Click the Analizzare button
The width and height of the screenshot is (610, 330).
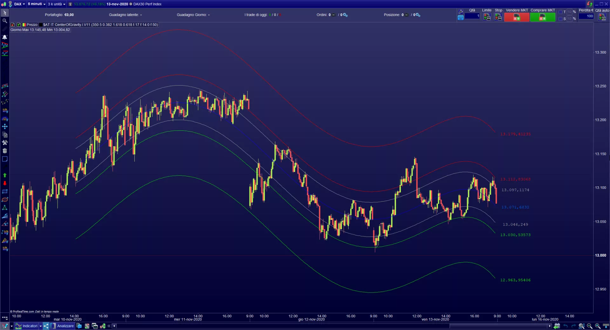tap(62, 326)
